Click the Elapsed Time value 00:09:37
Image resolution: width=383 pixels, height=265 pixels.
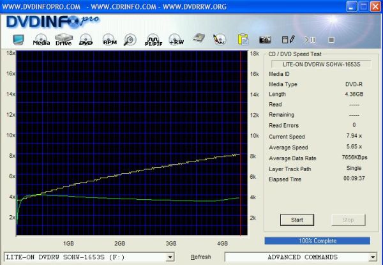tap(354, 179)
